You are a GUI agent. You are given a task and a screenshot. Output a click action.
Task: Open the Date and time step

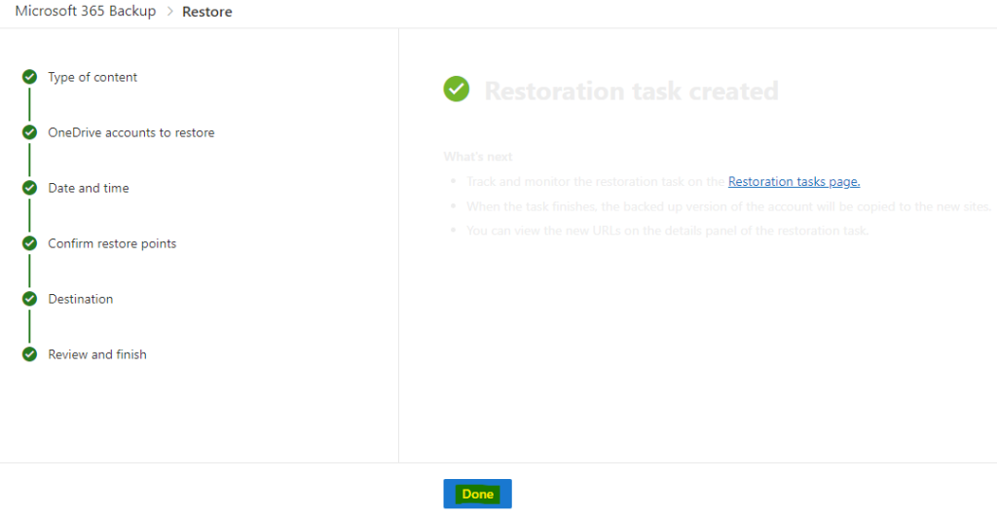pos(89,188)
